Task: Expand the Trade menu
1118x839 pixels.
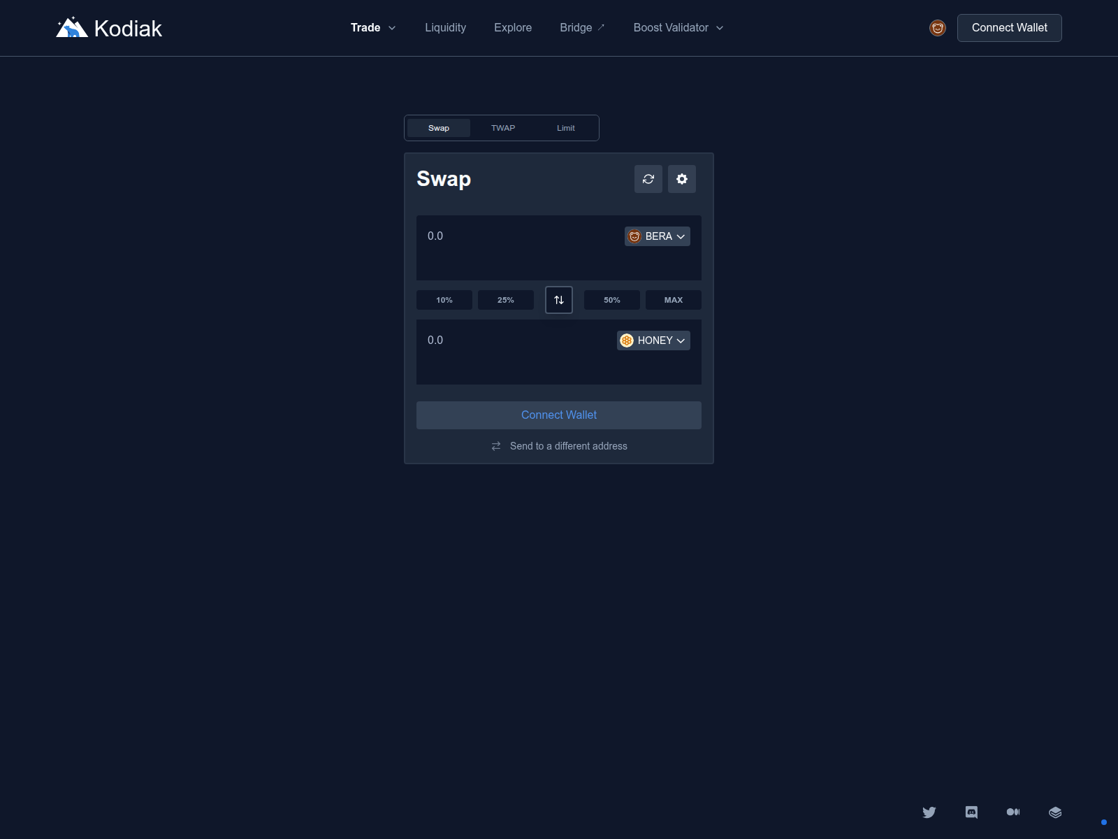Action: pos(373,28)
